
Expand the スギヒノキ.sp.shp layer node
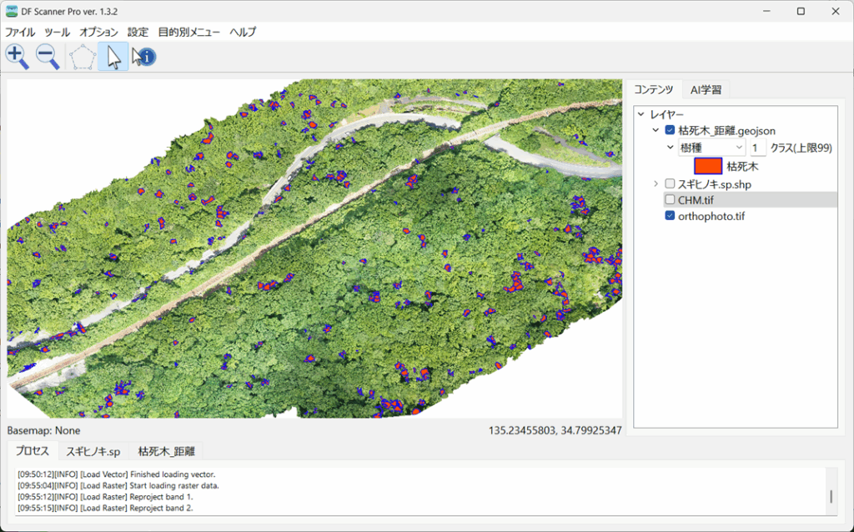click(656, 183)
